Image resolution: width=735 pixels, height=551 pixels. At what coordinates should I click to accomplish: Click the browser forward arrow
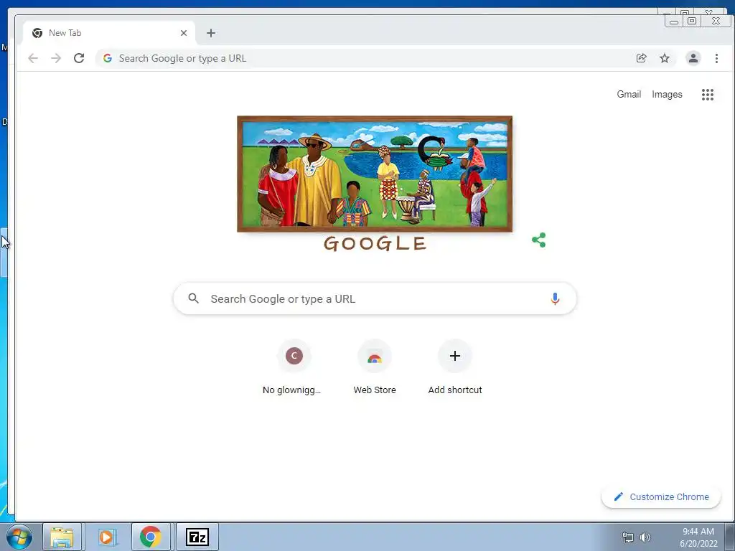pyautogui.click(x=56, y=58)
